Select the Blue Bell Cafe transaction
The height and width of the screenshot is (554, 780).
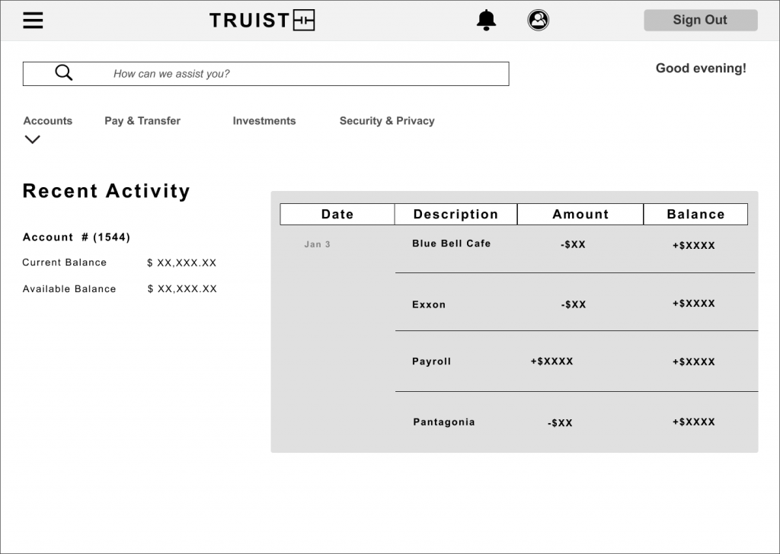pos(452,244)
